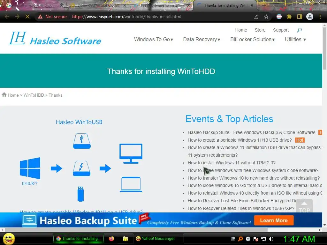327x245 pixels.
Task: Stop the page from loading
Action: tap(27, 17)
